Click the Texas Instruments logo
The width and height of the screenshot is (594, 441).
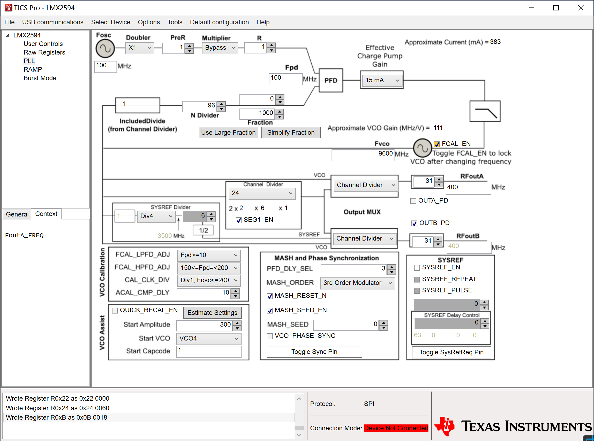coord(513,426)
